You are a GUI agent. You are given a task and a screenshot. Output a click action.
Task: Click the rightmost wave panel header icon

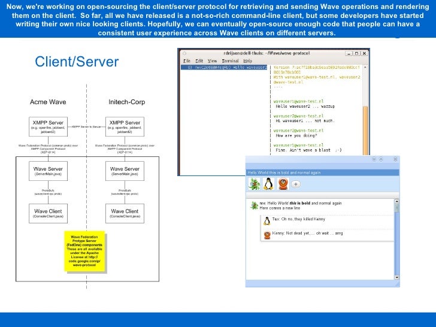point(395,159)
